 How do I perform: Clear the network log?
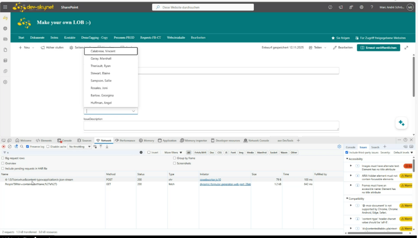point(9,146)
